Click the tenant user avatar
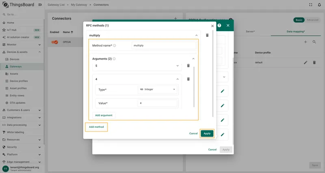This screenshot has width=325, height=173. [6, 169]
